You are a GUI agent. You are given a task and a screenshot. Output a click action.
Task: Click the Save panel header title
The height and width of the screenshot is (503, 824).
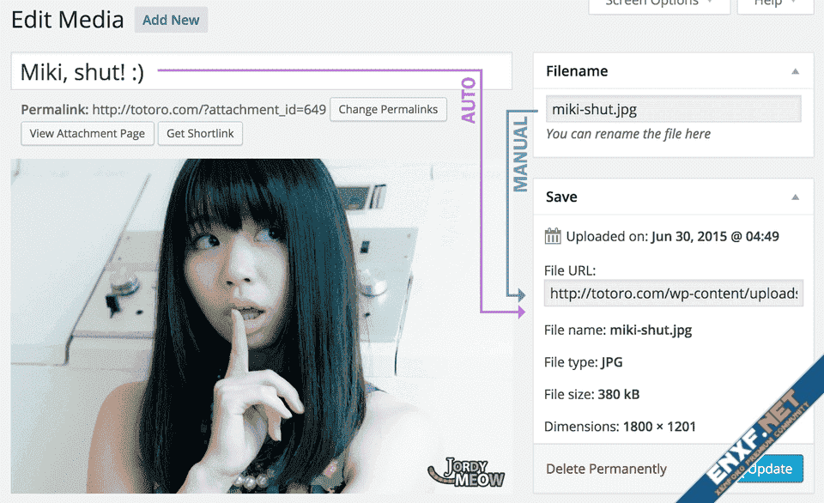pyautogui.click(x=561, y=197)
